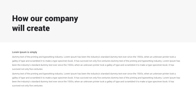Screen dimensions: 196x110
Task: Click the second line of the first paragraph
Action: point(96,61)
